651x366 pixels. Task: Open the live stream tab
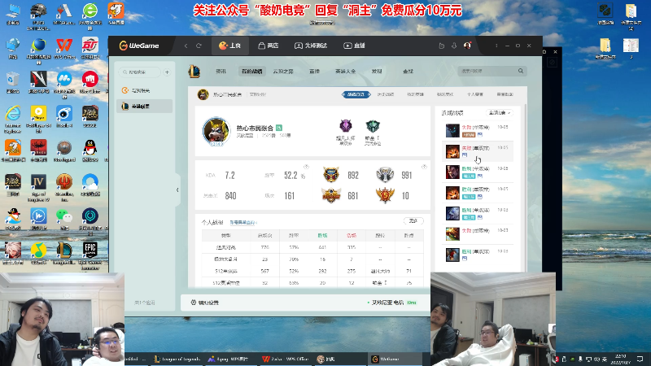pyautogui.click(x=354, y=46)
